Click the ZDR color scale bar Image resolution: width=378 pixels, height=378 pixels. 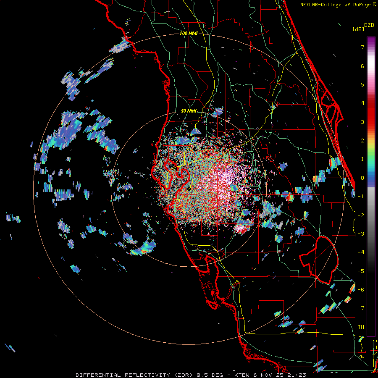coord(371,186)
